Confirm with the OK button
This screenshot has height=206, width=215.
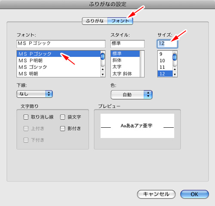(x=194, y=194)
